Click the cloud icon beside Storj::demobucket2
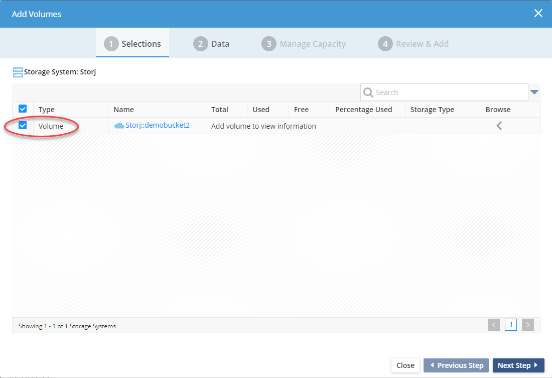This screenshot has height=378, width=552. pyautogui.click(x=119, y=126)
